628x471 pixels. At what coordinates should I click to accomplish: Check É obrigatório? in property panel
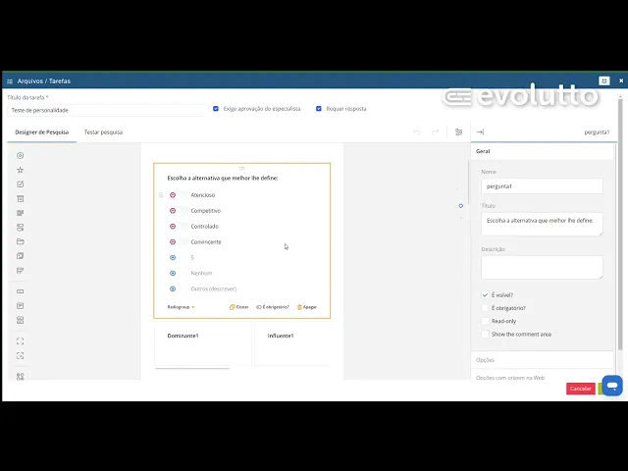[485, 308]
